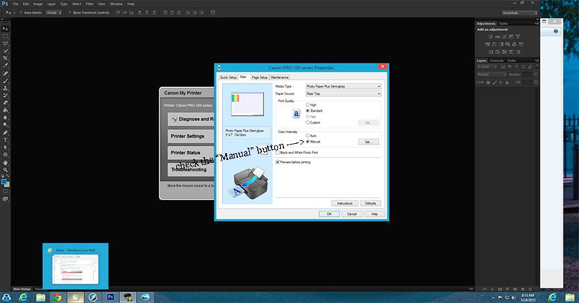Open the Essentials workspace dropdown

pyautogui.click(x=520, y=13)
